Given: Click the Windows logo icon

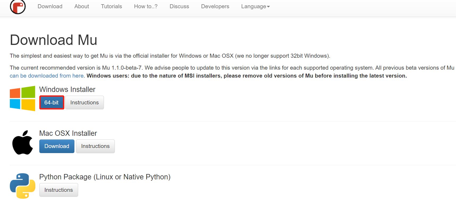Looking at the screenshot, I should point(23,98).
